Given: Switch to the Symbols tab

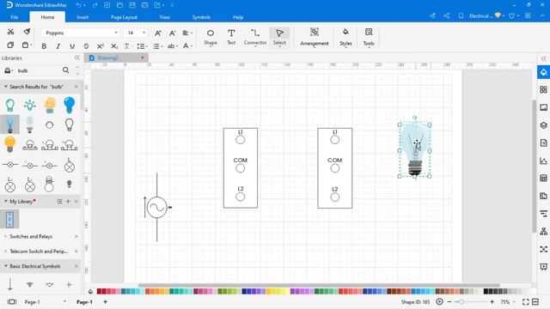Looking at the screenshot, I should tap(201, 17).
